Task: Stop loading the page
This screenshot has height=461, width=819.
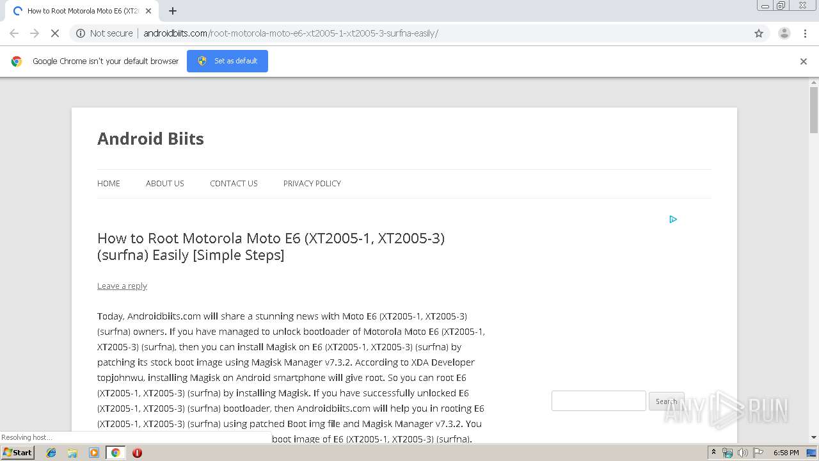Action: tap(55, 33)
